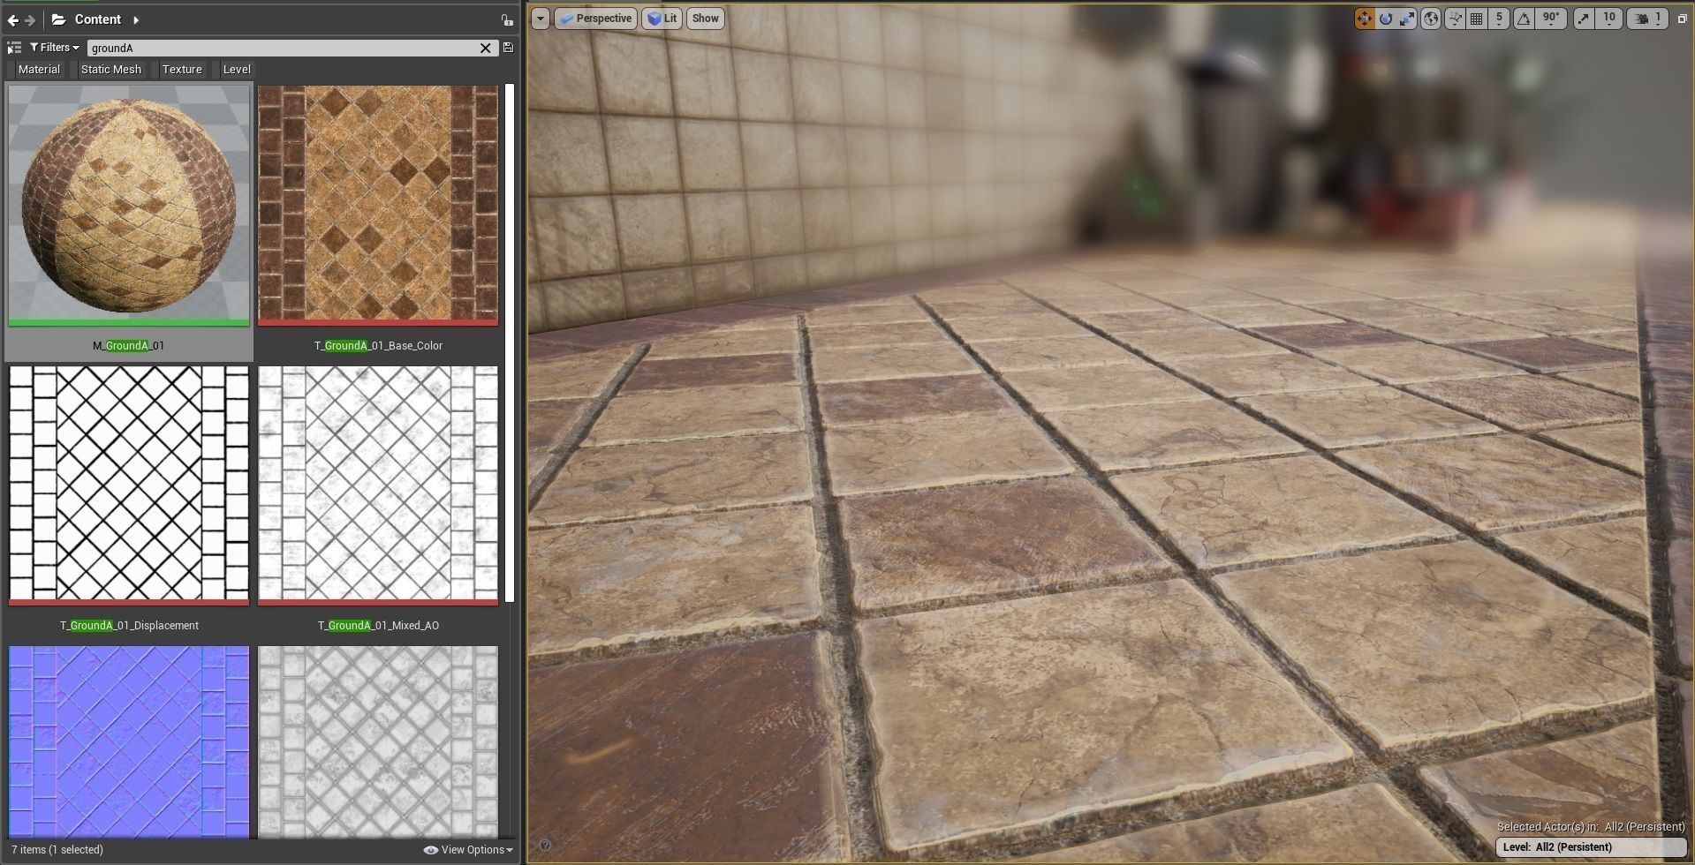
Task: Open the Show dropdown in the viewport
Action: 704,18
